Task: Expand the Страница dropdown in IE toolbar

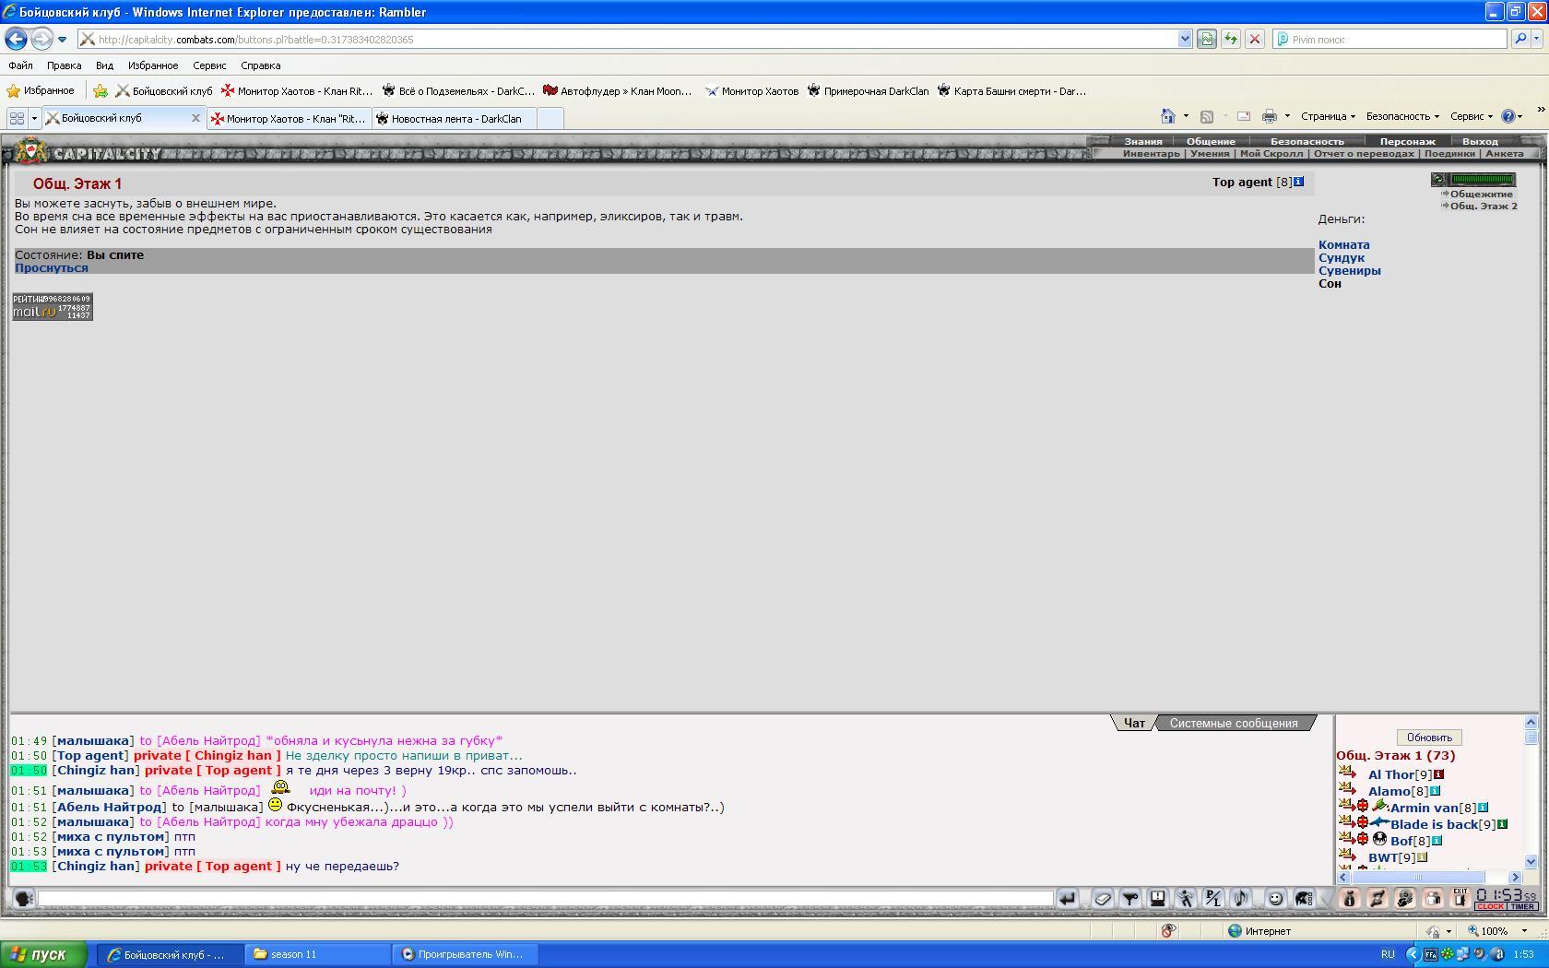Action: click(x=1328, y=116)
